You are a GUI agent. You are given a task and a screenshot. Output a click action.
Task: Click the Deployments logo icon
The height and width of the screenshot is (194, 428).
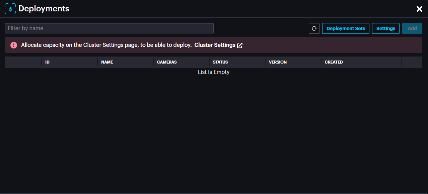10,9
